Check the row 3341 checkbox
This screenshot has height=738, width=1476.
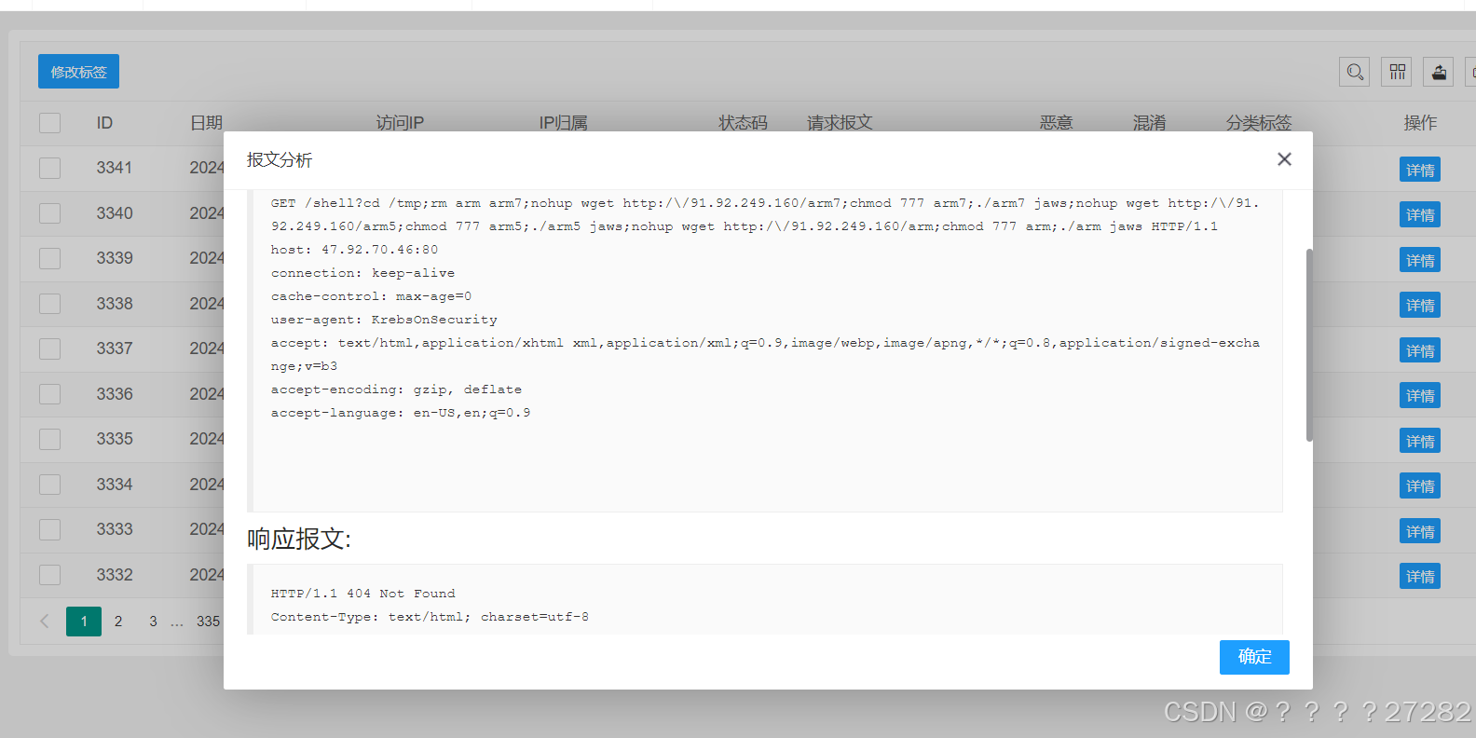[x=50, y=168]
